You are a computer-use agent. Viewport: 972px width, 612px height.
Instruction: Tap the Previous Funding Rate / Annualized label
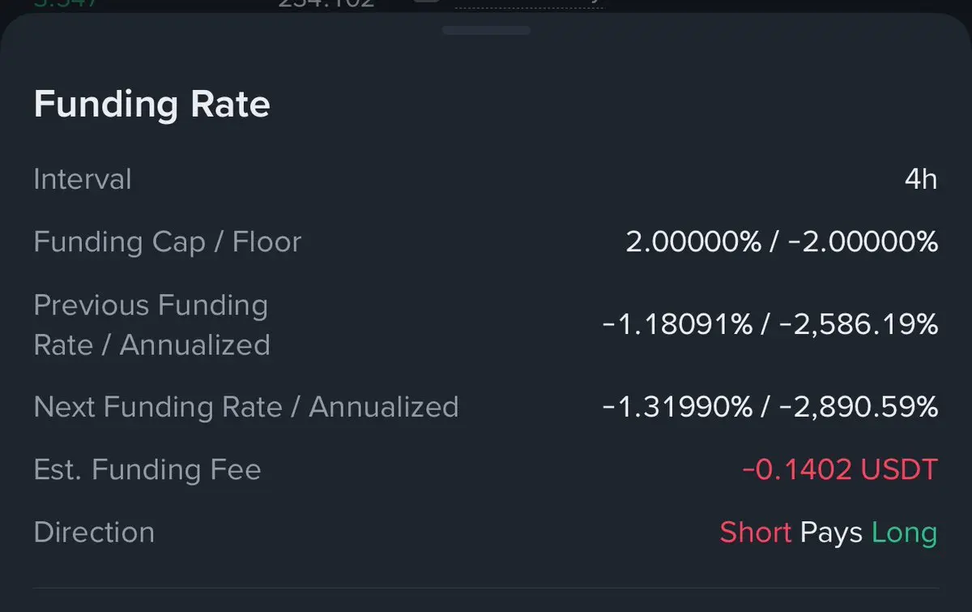coord(152,325)
